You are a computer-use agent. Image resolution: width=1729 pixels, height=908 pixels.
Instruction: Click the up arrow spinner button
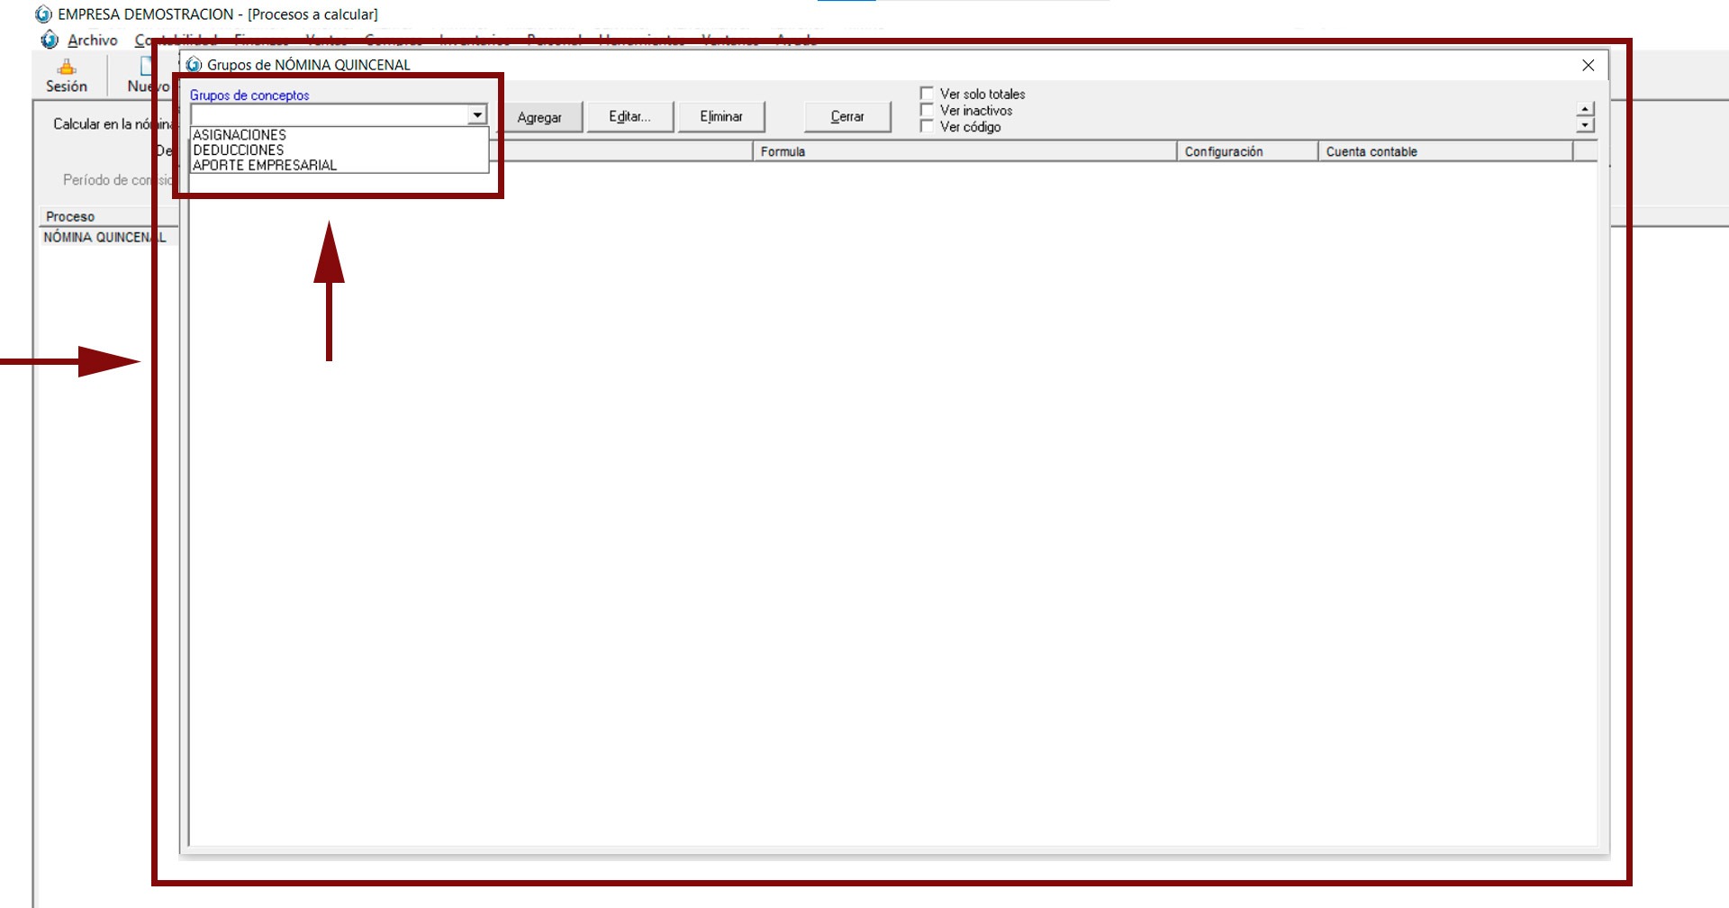1585,110
